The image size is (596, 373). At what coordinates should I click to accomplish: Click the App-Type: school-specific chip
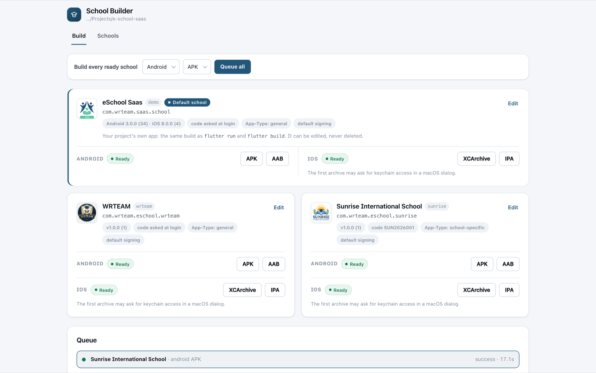point(454,228)
